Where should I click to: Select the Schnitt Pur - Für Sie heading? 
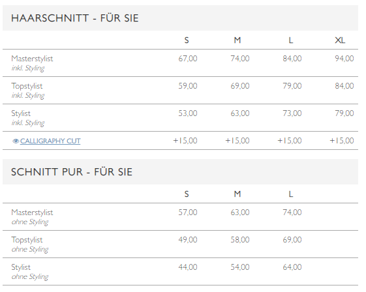click(x=72, y=172)
